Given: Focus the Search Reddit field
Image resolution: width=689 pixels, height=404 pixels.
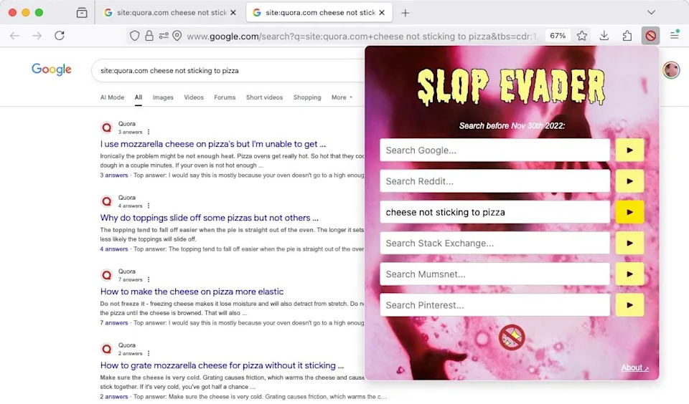Looking at the screenshot, I should coord(495,181).
